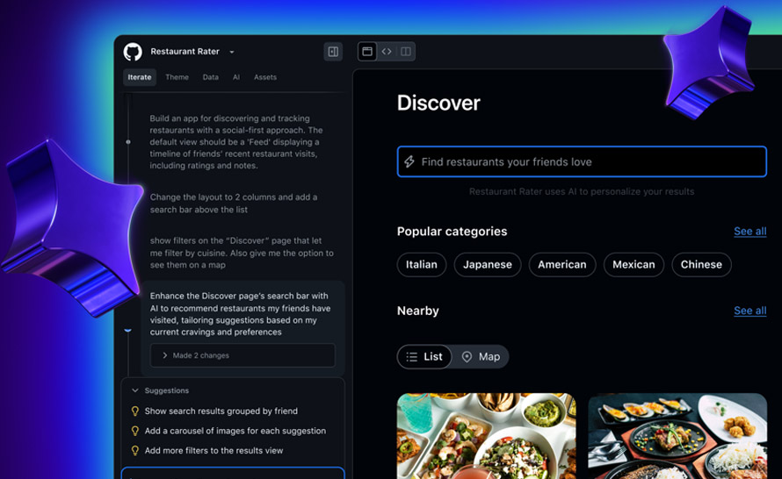
Task: Switch to the split view icon
Action: tap(406, 51)
